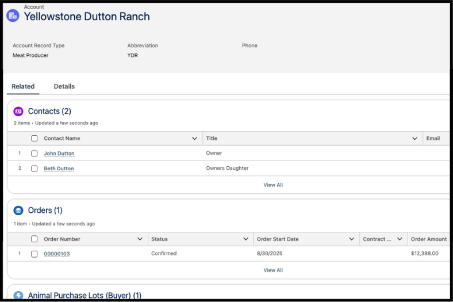Open the Contract column dropdown menu
The width and height of the screenshot is (453, 302).
click(x=400, y=239)
